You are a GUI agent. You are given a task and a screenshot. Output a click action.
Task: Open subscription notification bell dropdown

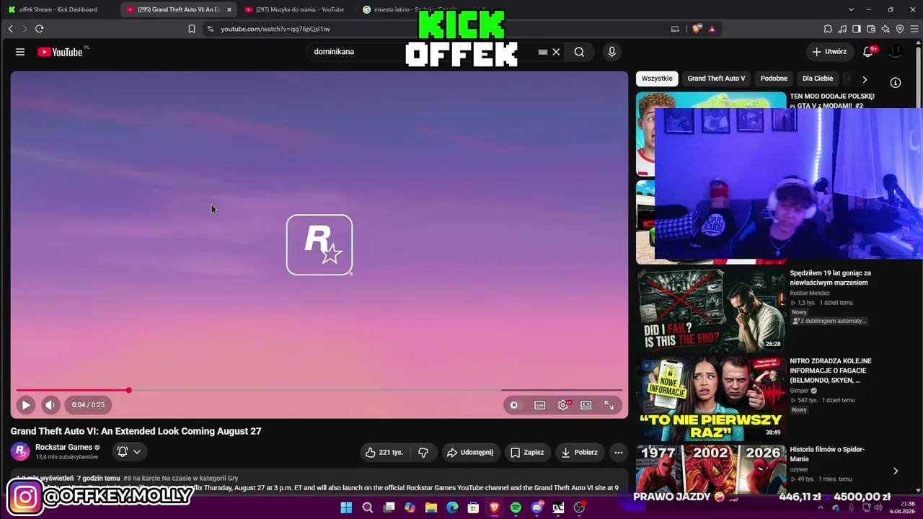[129, 452]
